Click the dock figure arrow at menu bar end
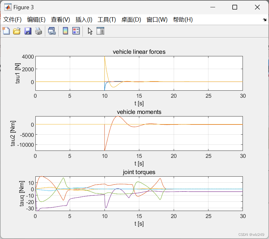This screenshot has width=269, height=239. click(265, 20)
